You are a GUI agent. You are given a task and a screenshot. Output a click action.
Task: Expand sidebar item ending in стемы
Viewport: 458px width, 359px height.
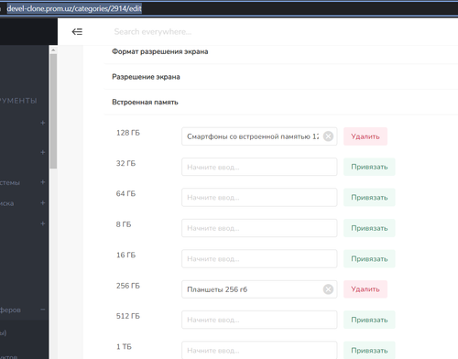[43, 182]
